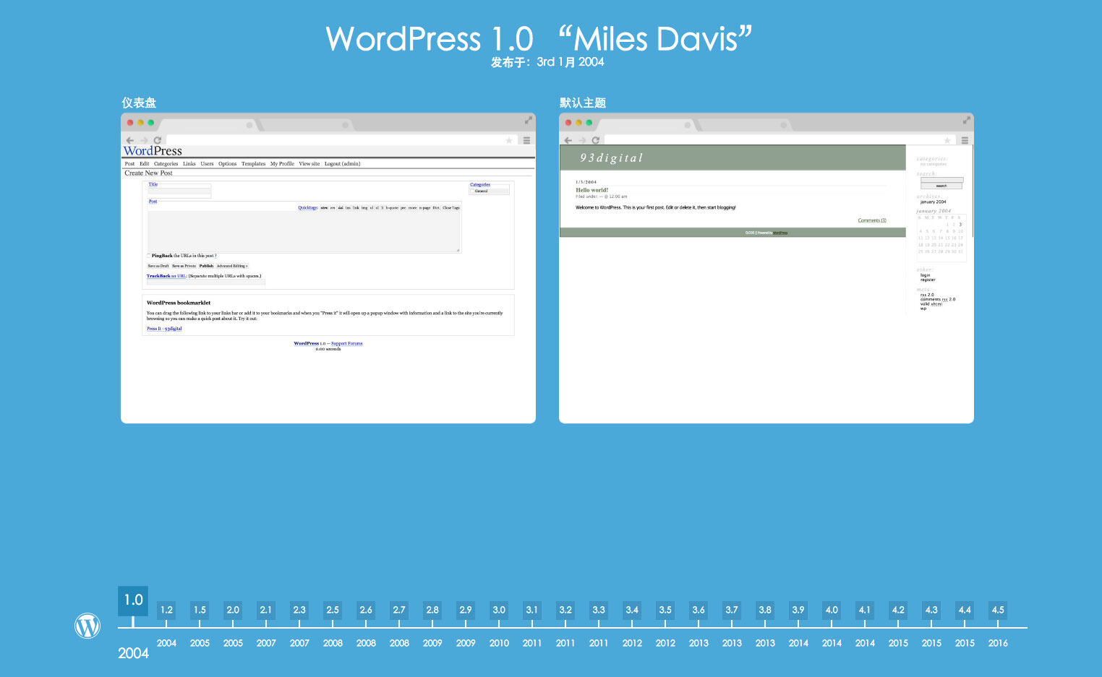
Task: Choose the 3.9 timeline marker
Action: click(x=798, y=610)
